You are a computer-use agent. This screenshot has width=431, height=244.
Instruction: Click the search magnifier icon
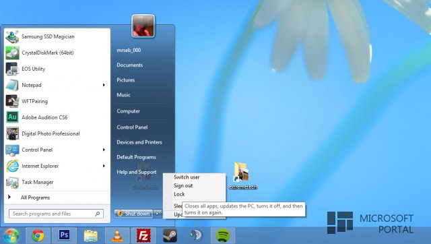[x=98, y=214]
